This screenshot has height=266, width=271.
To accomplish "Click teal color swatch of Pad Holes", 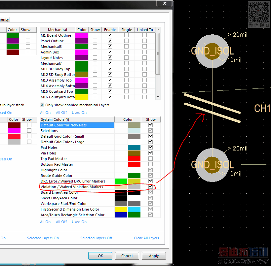I will (134, 148).
